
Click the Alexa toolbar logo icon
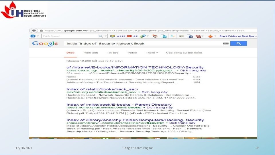click(x=33, y=36)
